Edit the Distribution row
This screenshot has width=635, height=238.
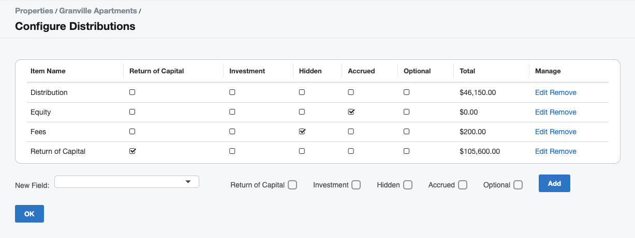[x=541, y=93]
